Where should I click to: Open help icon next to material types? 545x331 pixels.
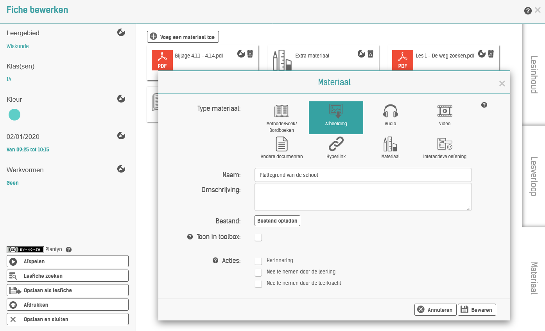tap(484, 105)
